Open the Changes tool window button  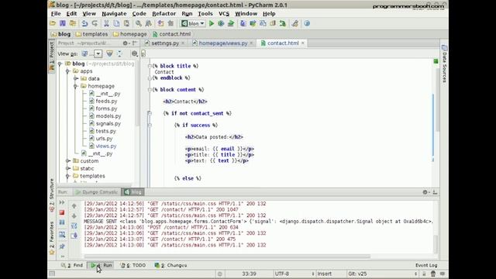pyautogui.click(x=170, y=265)
